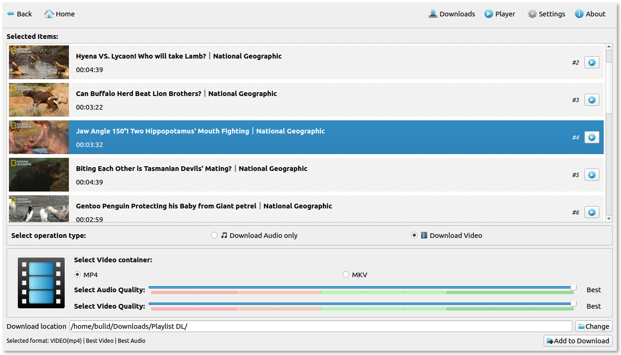Preview the Hippopotamus video with play icon
This screenshot has height=355, width=621.
[591, 137]
